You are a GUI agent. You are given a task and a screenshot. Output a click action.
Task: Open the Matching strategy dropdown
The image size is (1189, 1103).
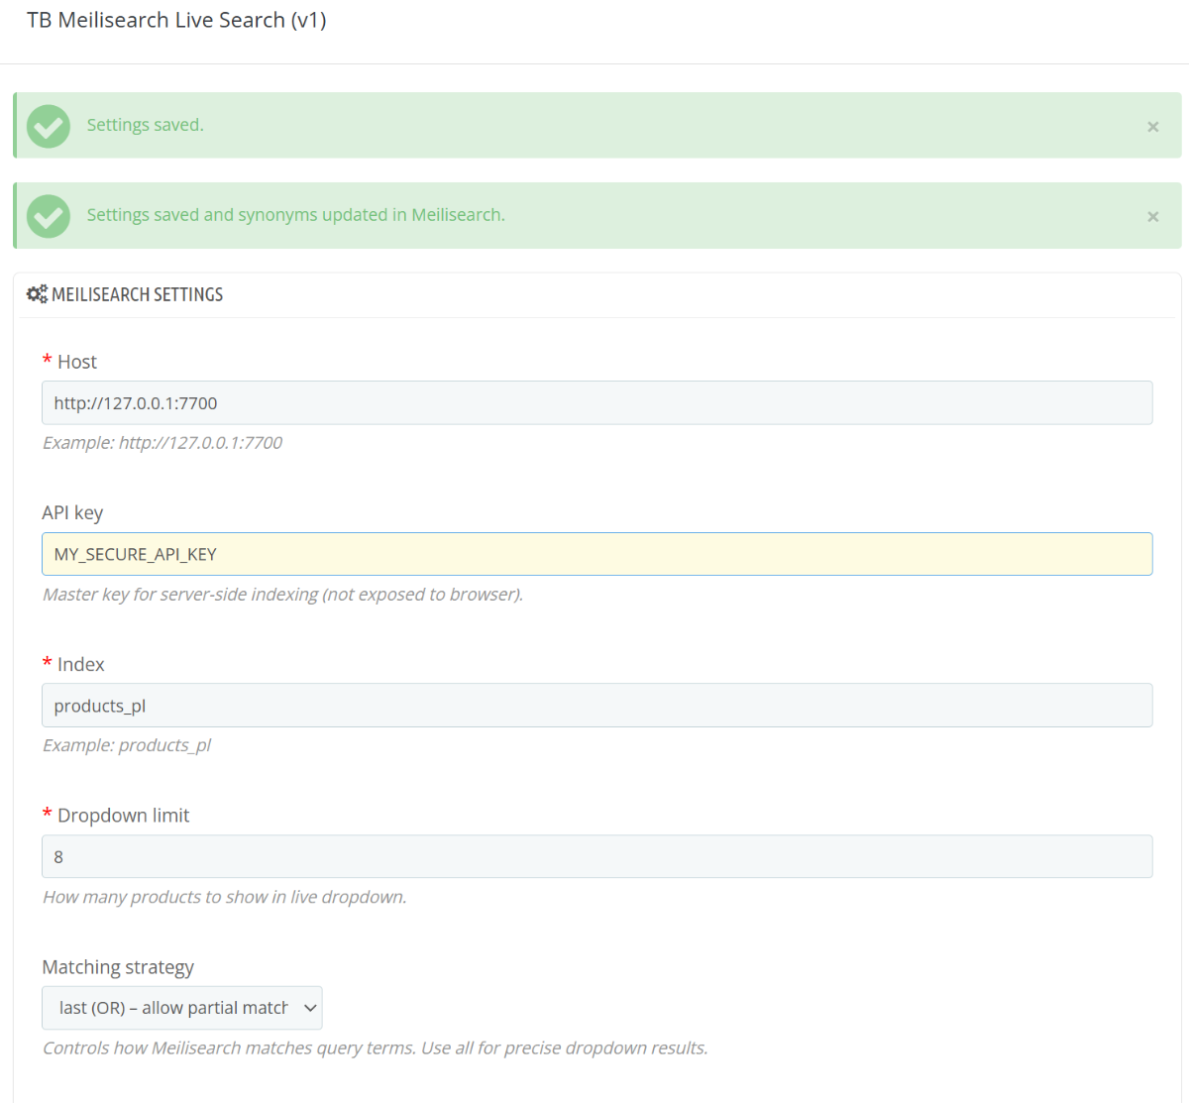tap(182, 1008)
